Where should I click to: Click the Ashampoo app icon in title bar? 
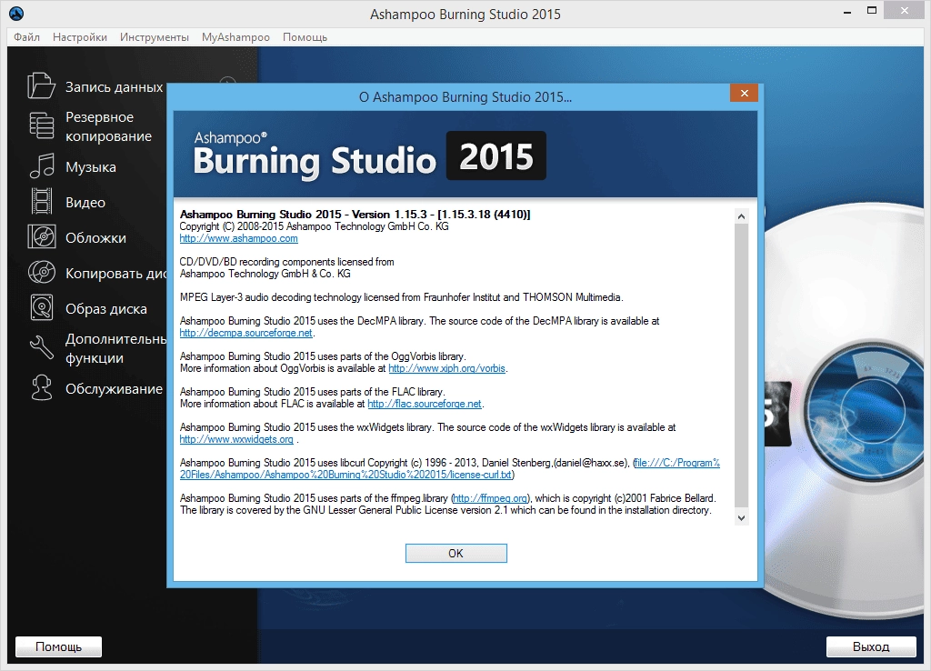(16, 14)
